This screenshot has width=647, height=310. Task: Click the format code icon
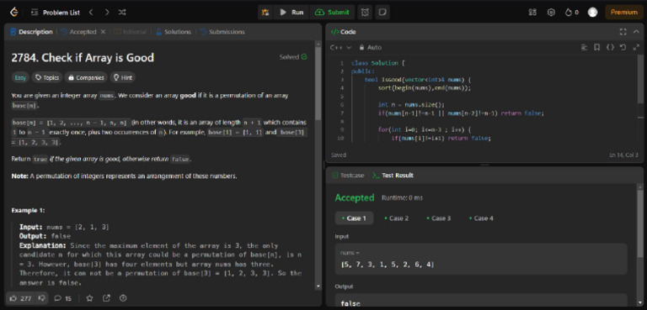click(584, 47)
